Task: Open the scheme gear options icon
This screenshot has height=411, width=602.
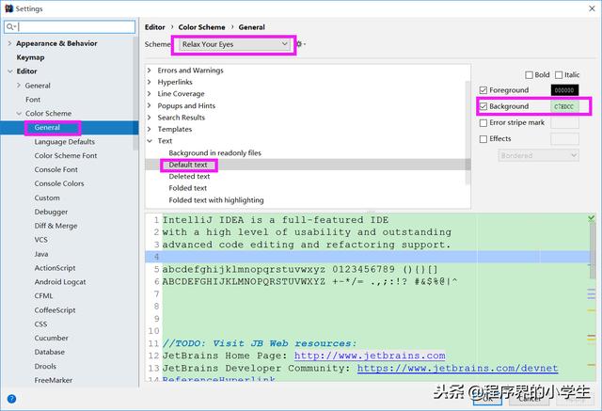Action: (300, 44)
